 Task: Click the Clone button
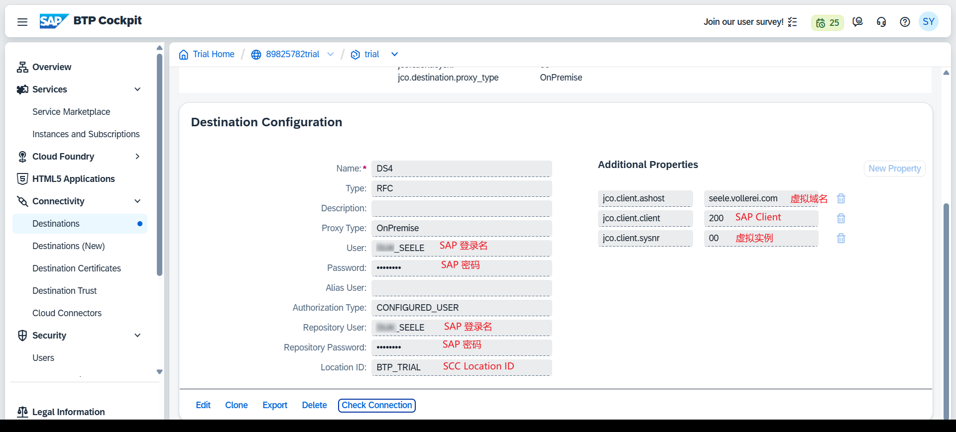click(237, 405)
